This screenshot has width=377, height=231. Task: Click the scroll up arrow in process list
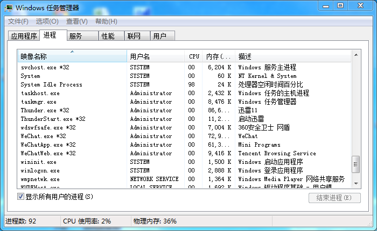pos(355,54)
